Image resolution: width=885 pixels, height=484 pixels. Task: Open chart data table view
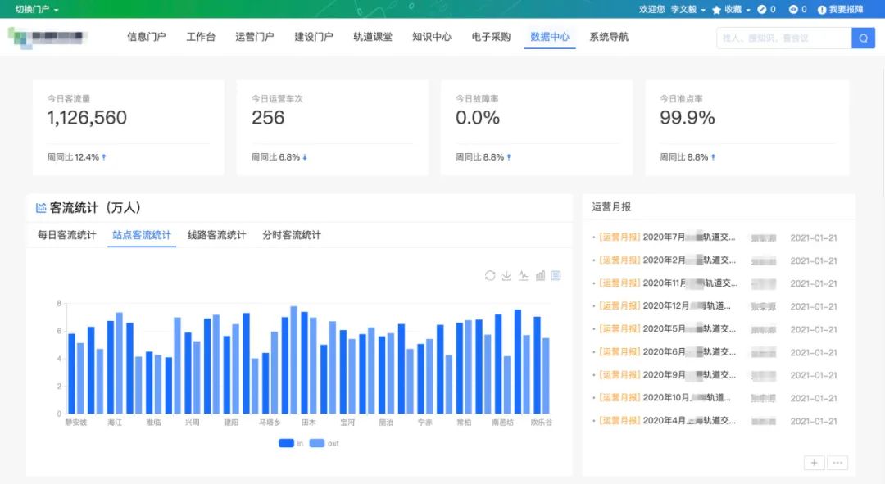(x=556, y=275)
